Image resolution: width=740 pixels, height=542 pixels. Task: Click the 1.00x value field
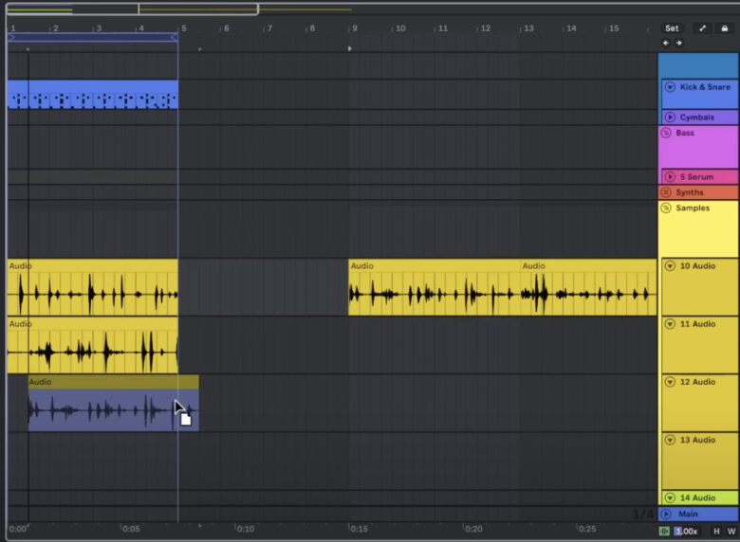click(x=686, y=532)
